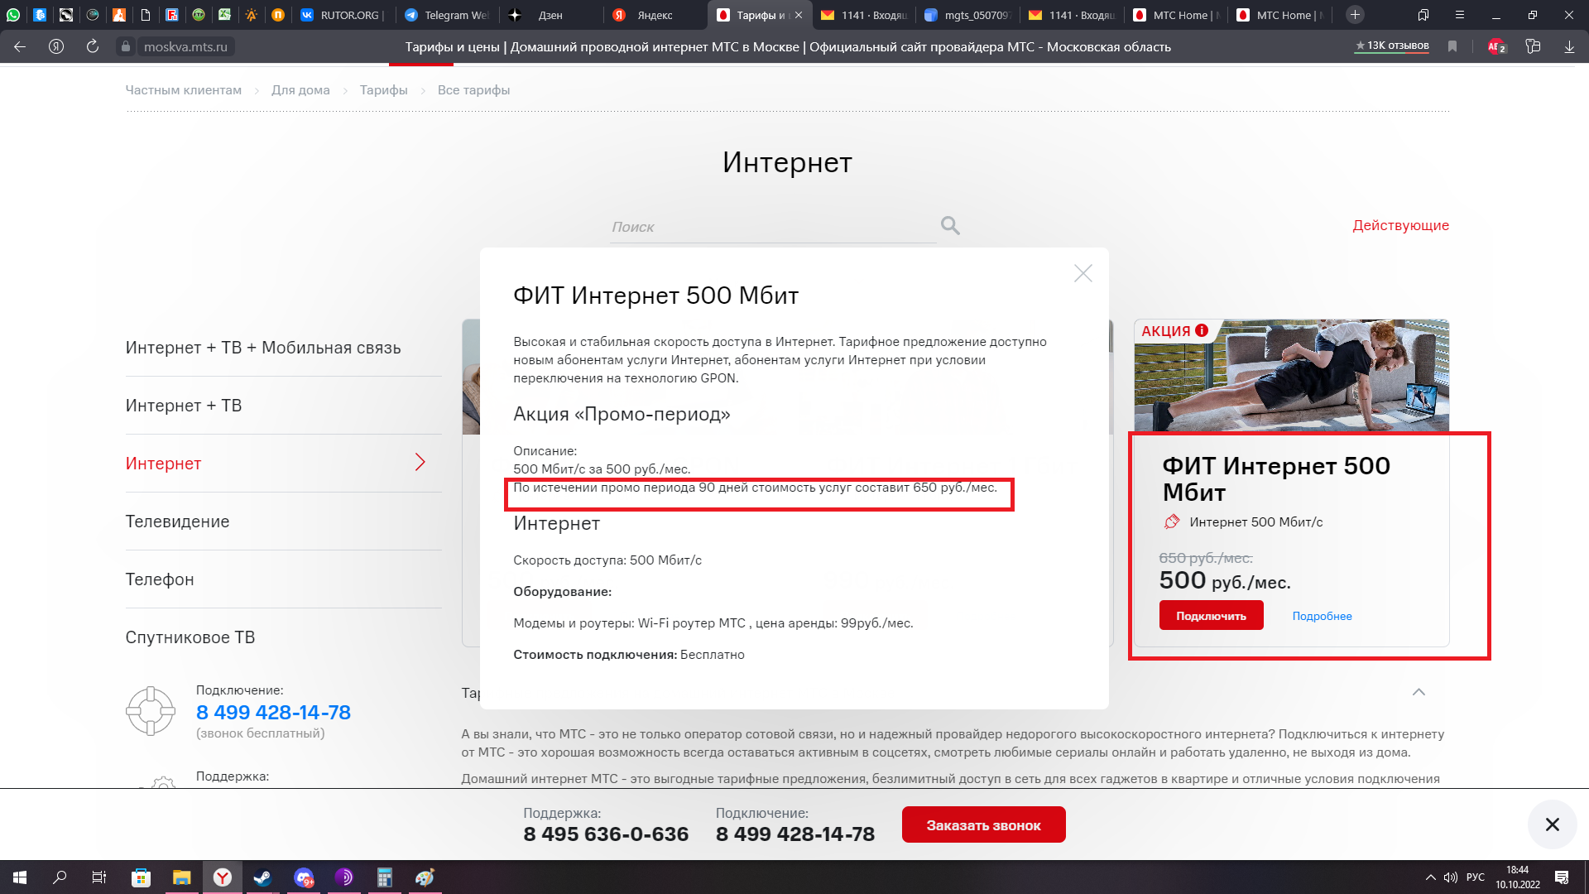The width and height of the screenshot is (1589, 894).
Task: Click the АКЦИЯ info icon
Action: [1202, 330]
